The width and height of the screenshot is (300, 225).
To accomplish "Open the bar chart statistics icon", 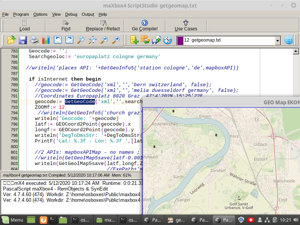I will point(46,40).
